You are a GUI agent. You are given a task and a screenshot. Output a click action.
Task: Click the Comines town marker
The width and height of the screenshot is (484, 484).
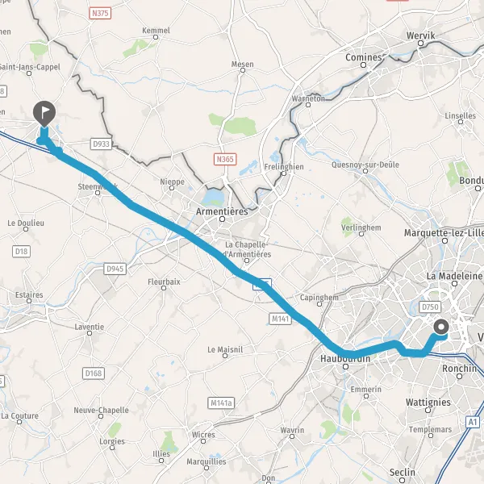[363, 65]
